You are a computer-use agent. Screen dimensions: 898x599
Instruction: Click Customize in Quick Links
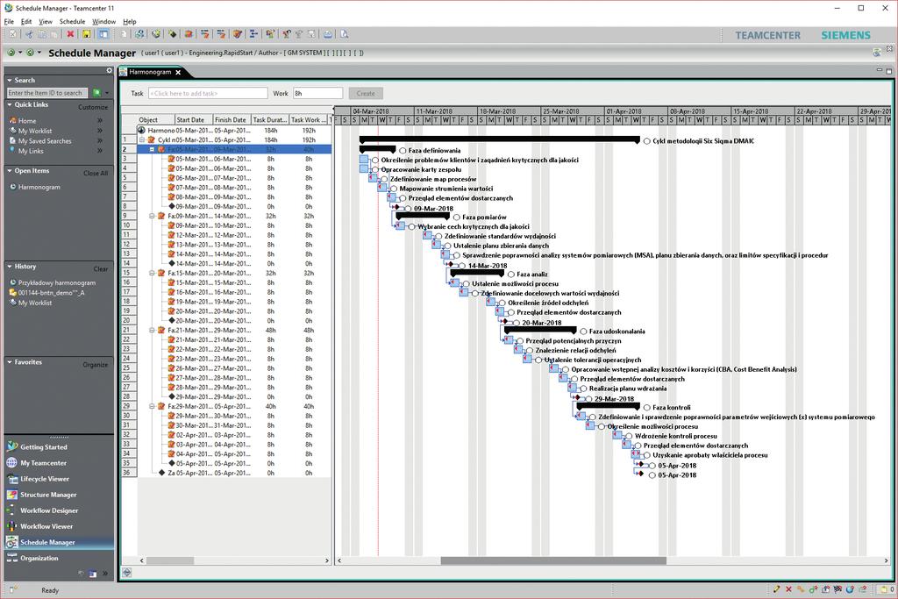coord(93,107)
